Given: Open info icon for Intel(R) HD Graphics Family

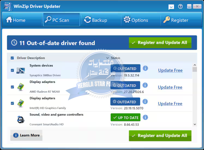Looking at the screenshot, I should click(x=145, y=101).
